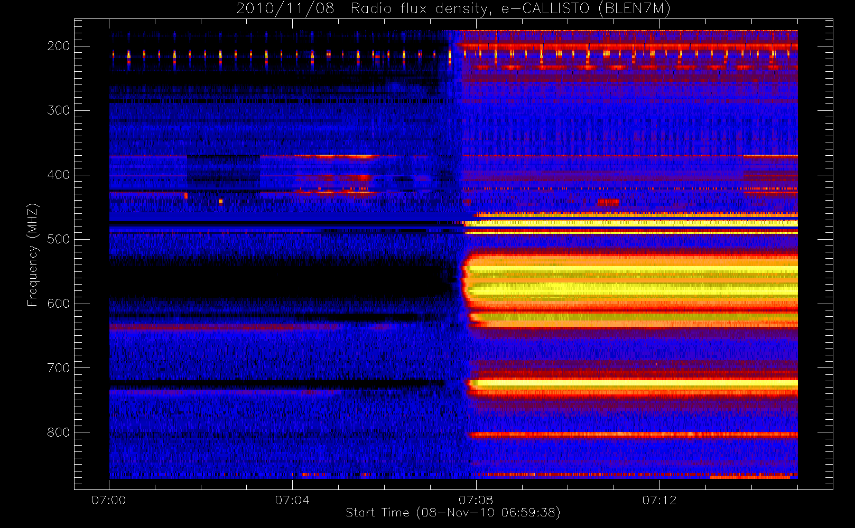This screenshot has height=528, width=855.
Task: Click the 07:00 time tick label
Action: pos(109,500)
